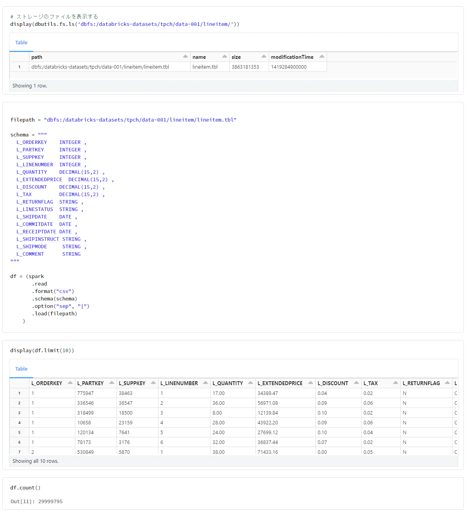Screen dimensions: 467x513
Task: Click the filepath assignment code line
Action: (124, 120)
